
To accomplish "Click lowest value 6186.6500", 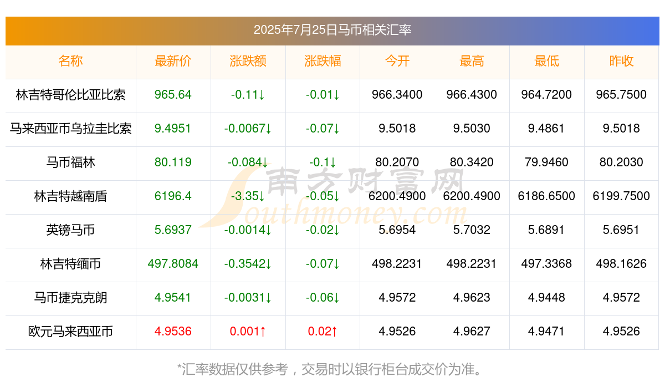I will coord(546,196).
